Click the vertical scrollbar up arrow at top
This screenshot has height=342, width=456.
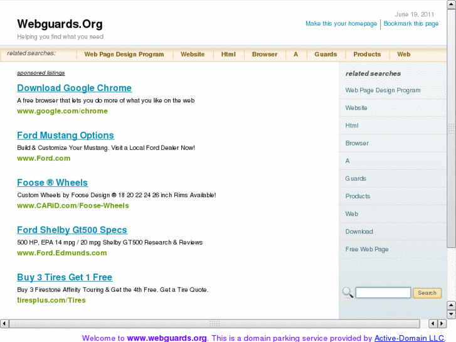[451, 4]
